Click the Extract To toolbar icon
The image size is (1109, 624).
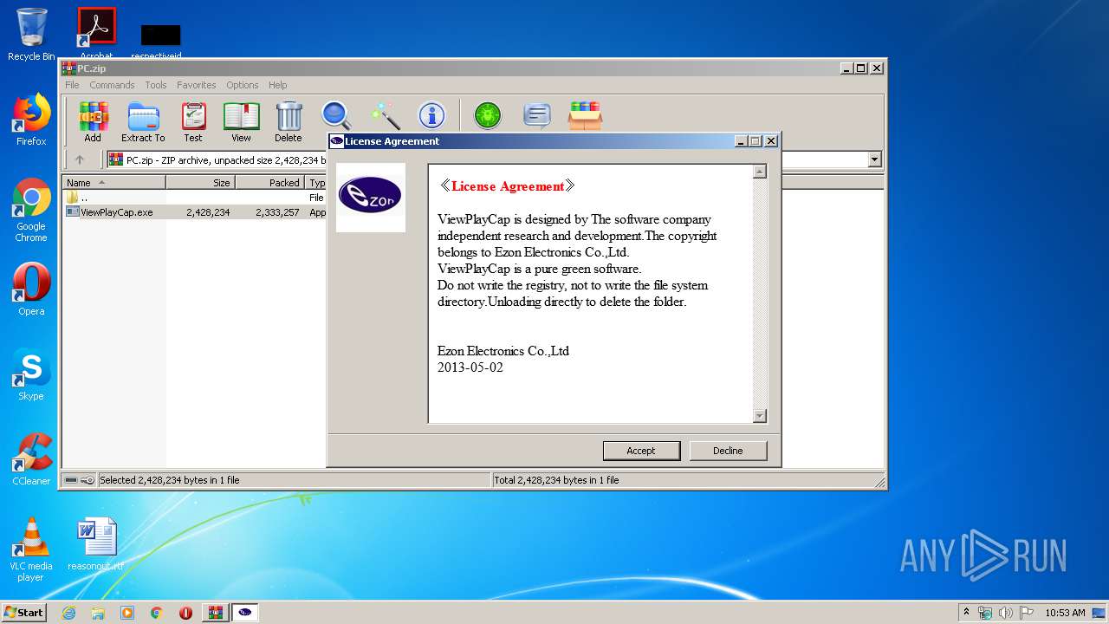click(x=143, y=121)
